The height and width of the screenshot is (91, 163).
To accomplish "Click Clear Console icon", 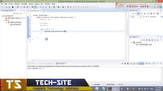I will pos(131,63).
